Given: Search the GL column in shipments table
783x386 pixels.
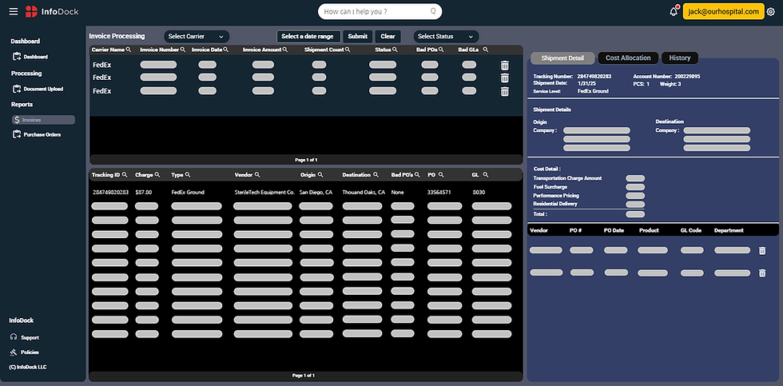Looking at the screenshot, I should coord(486,175).
